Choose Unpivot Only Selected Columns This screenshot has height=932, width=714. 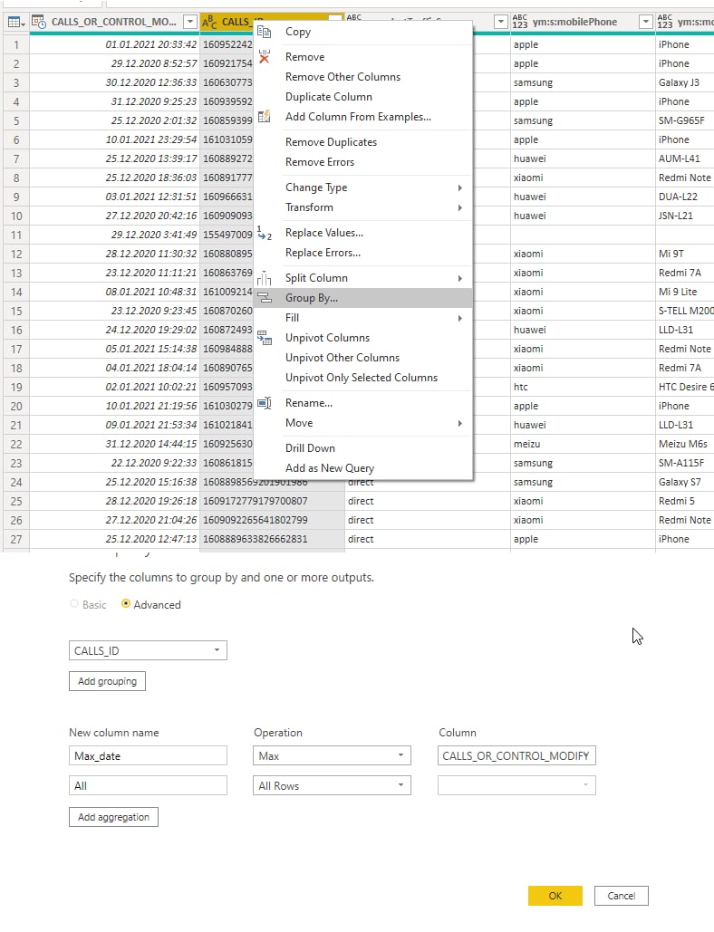pyautogui.click(x=362, y=378)
